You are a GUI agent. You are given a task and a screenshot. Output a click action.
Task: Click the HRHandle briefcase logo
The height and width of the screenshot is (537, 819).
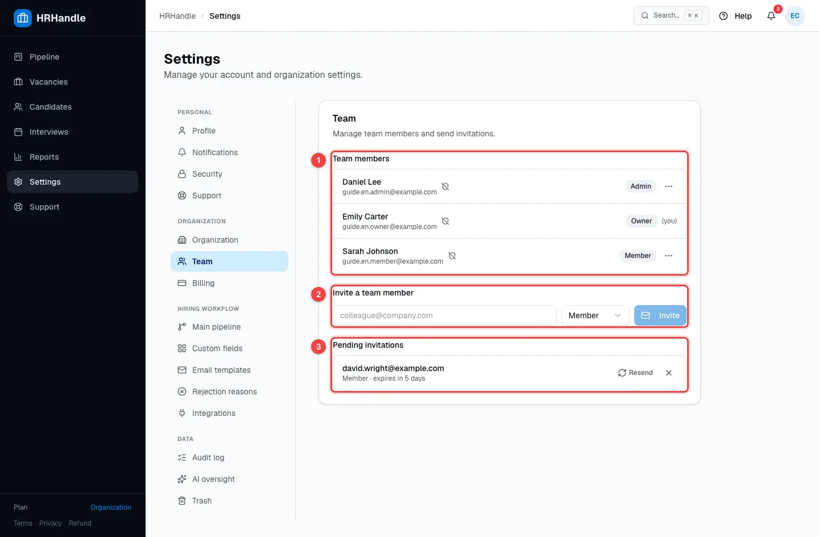(23, 18)
